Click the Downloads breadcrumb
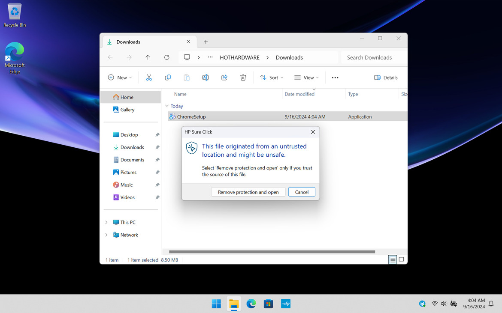This screenshot has height=313, width=502. click(290, 57)
